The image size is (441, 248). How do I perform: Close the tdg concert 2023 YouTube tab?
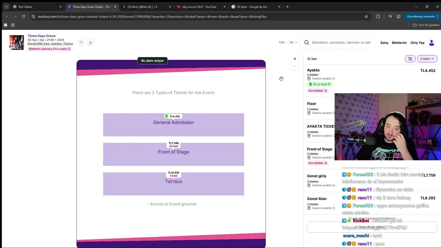click(225, 7)
